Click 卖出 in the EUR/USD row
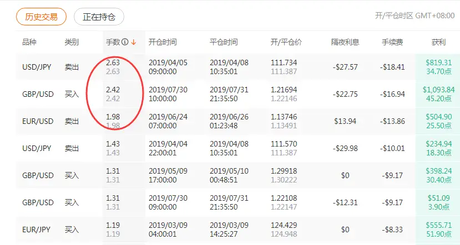This screenshot has height=245, width=460. 72,121
